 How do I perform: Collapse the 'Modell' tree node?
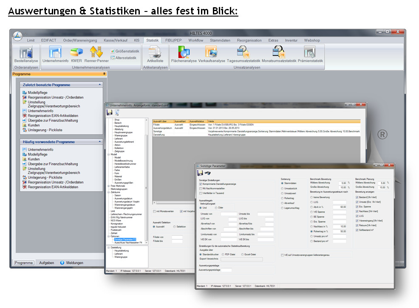tap(108, 154)
